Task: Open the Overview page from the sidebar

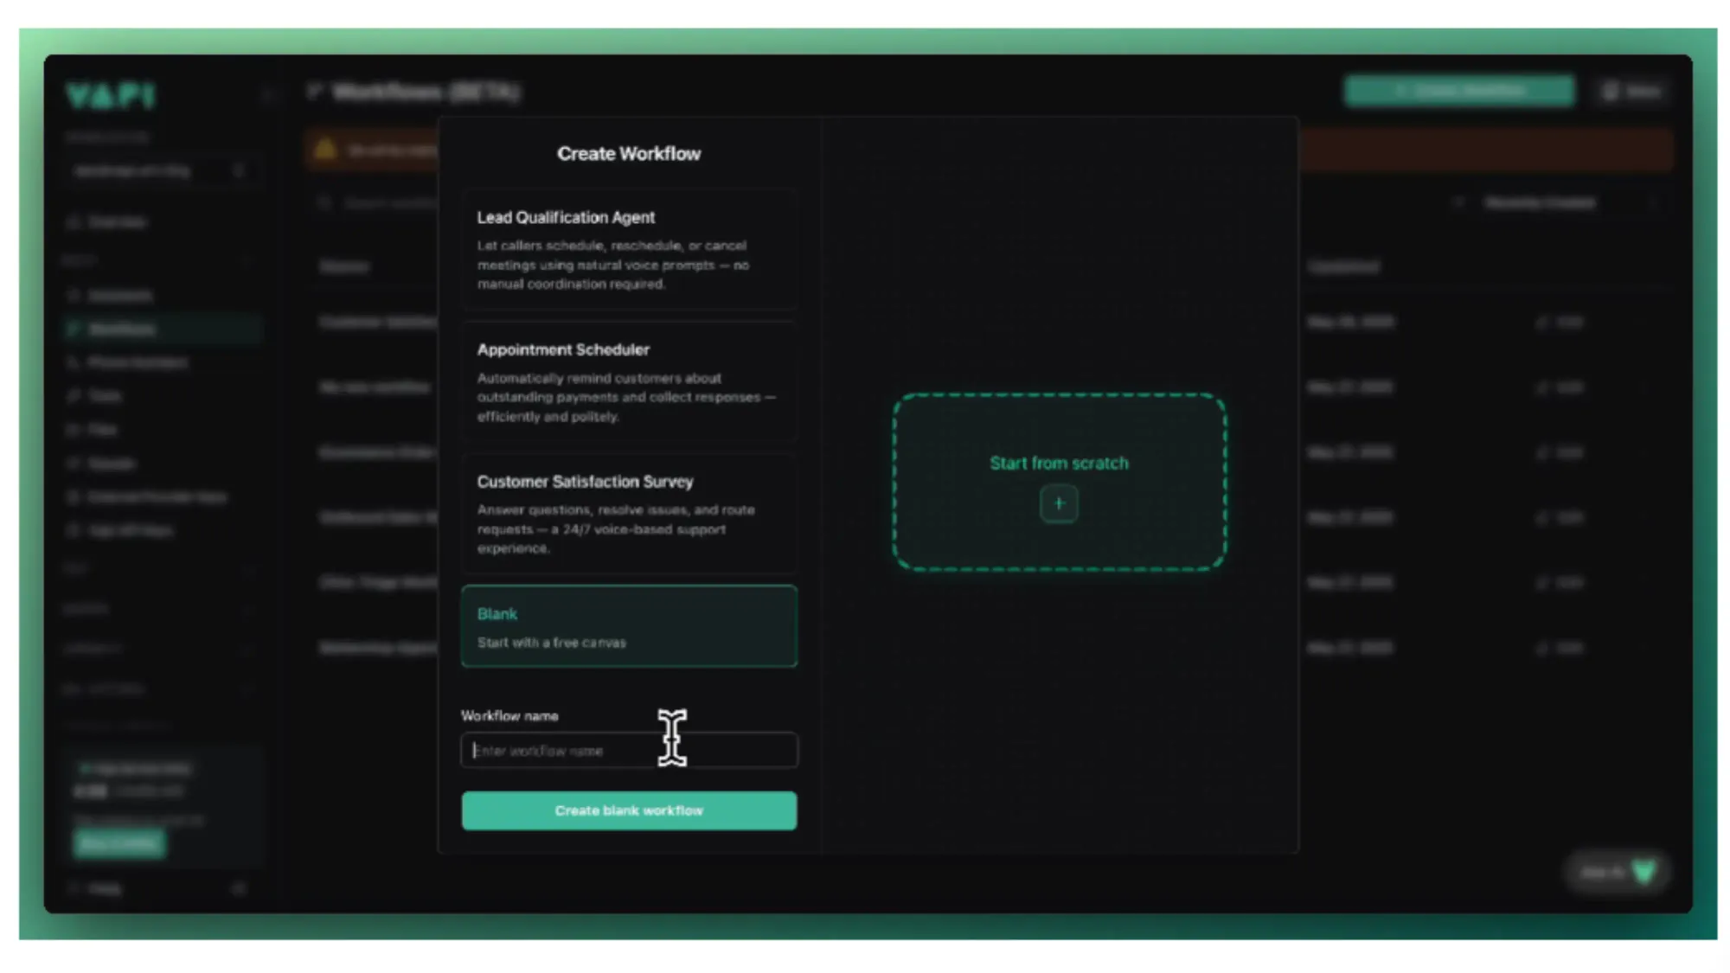Action: (112, 222)
